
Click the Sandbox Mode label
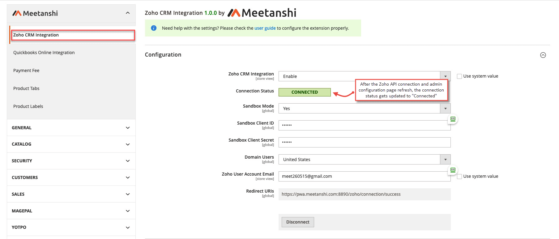tap(258, 106)
